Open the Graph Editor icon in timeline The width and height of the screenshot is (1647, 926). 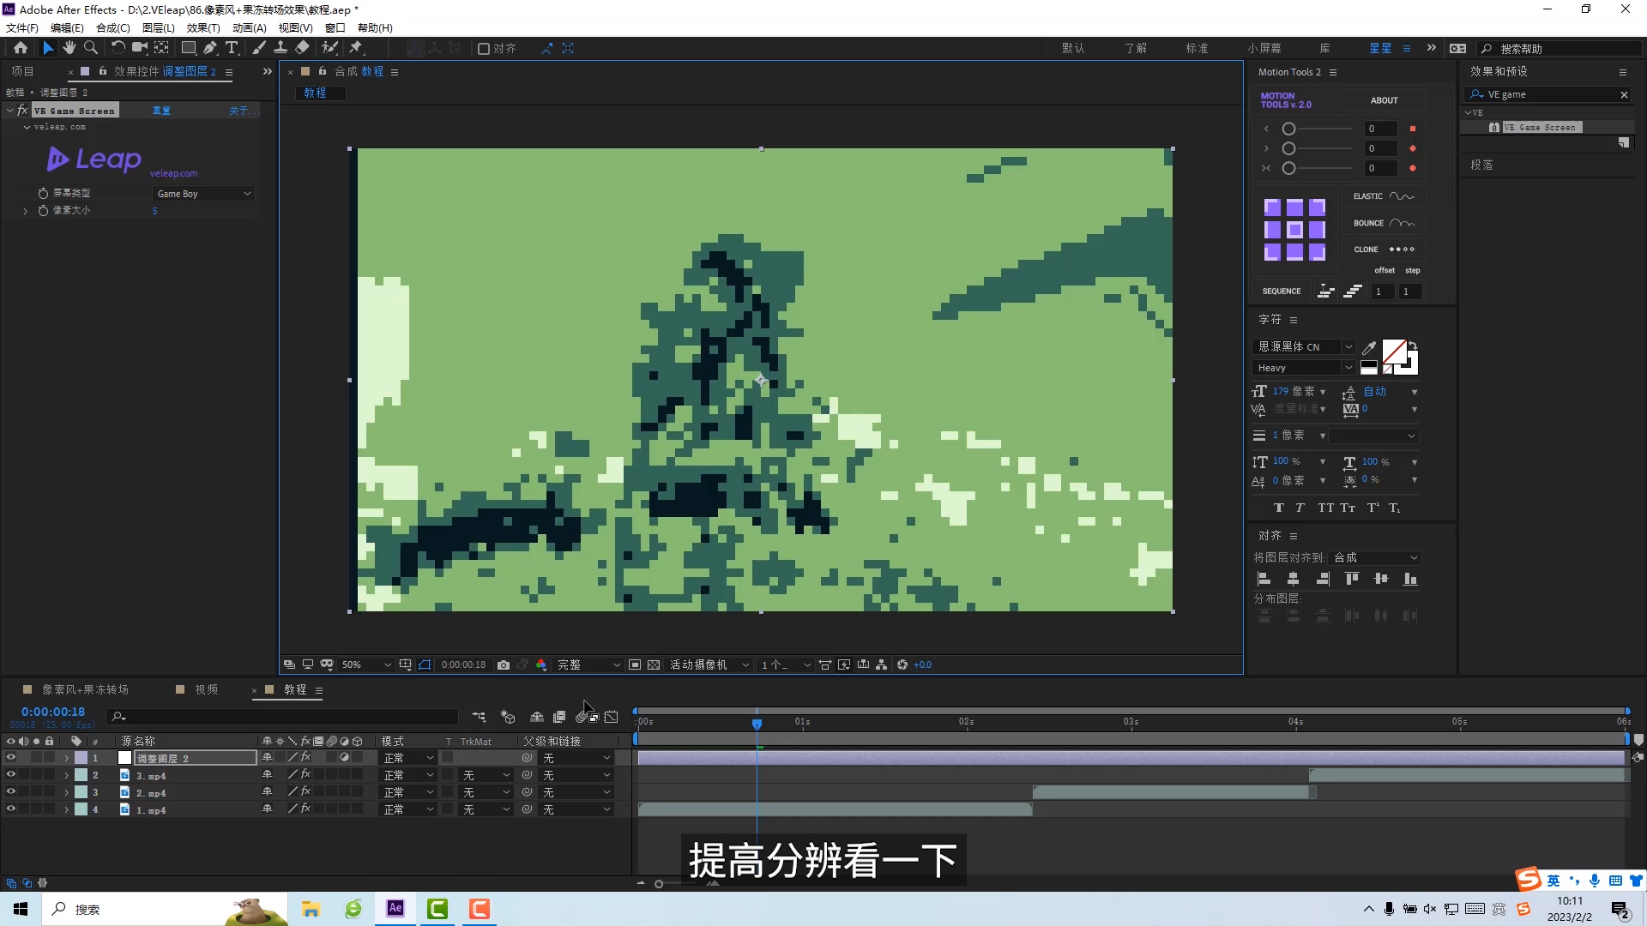612,717
